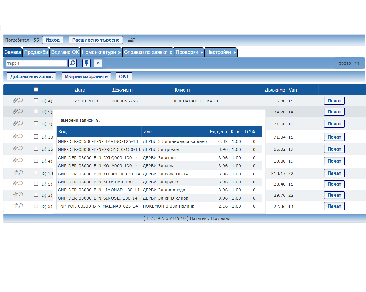The height and width of the screenshot is (292, 366).
Task: Open the Настройки dropdown menu
Action: 221,52
